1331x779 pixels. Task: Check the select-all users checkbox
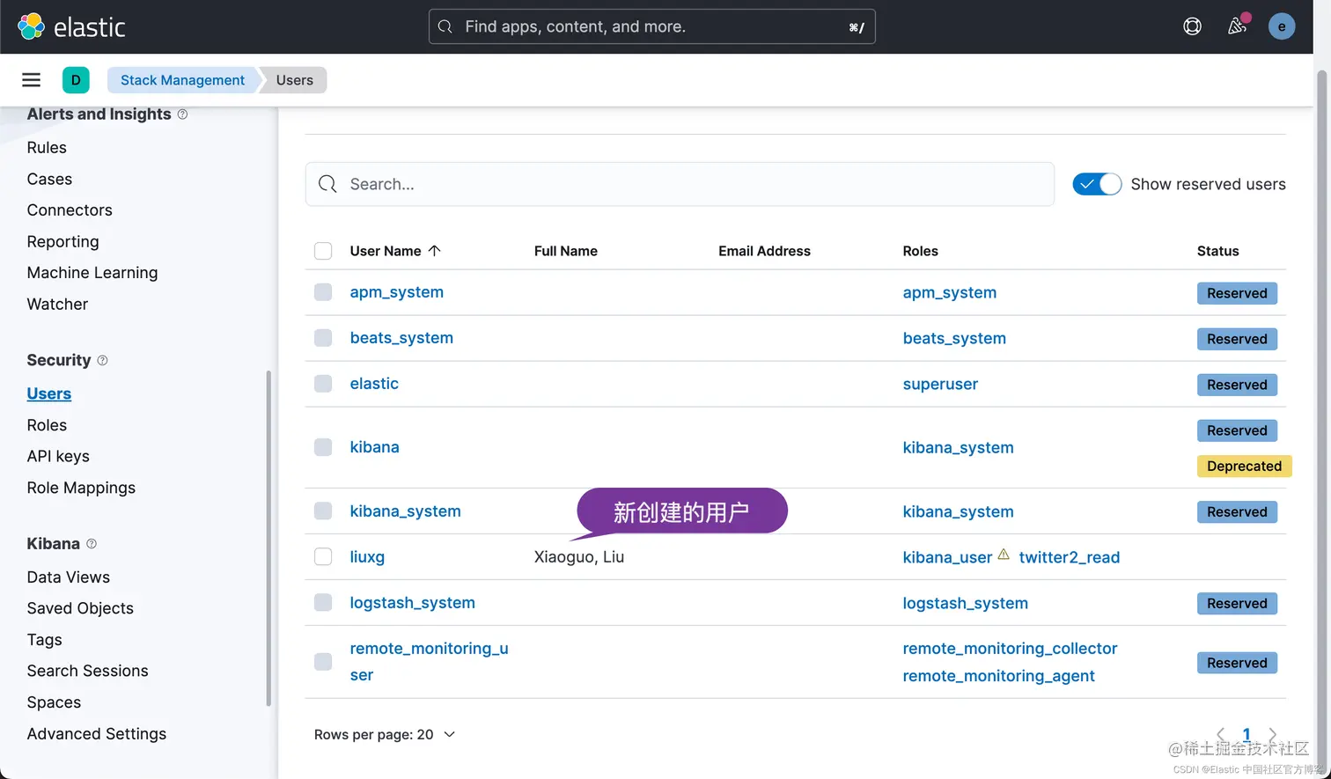pos(323,251)
